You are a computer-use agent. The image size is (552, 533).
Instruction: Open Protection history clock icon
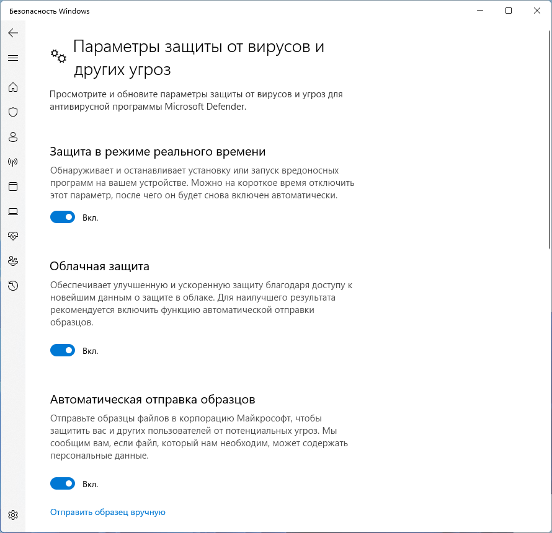click(x=13, y=286)
